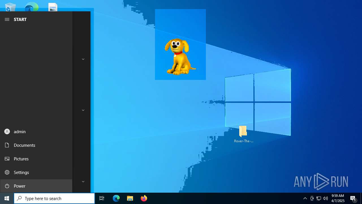This screenshot has width=362, height=204.
Task: Open Task View on taskbar
Action: pos(102,198)
